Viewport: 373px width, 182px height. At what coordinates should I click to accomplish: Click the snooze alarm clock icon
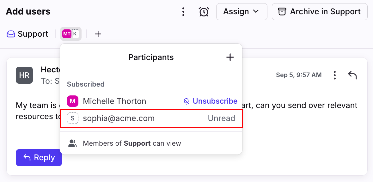coord(204,12)
